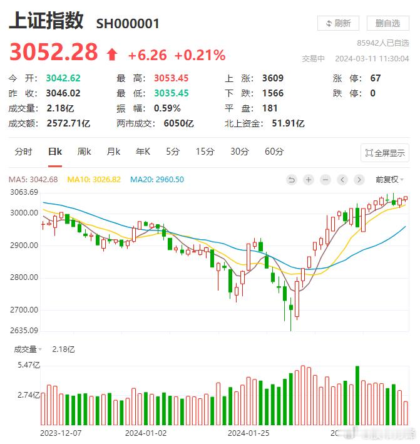The height and width of the screenshot is (444, 420).
Task: Click the MA5: 3042.68 label
Action: [33, 180]
